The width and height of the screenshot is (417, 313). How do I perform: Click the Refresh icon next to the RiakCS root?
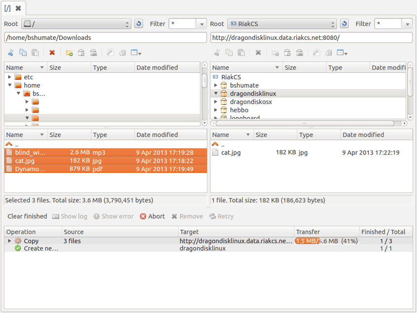point(344,23)
